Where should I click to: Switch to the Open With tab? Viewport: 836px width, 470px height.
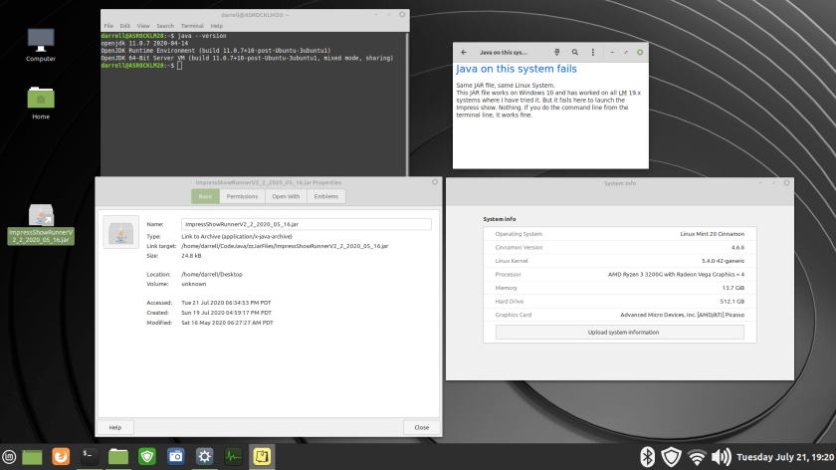point(286,197)
